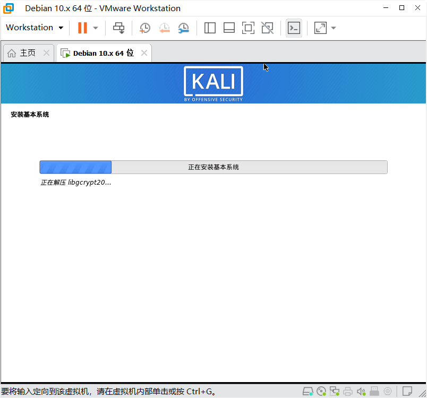Revert to previous snapshot
The image size is (427, 398).
[165, 28]
